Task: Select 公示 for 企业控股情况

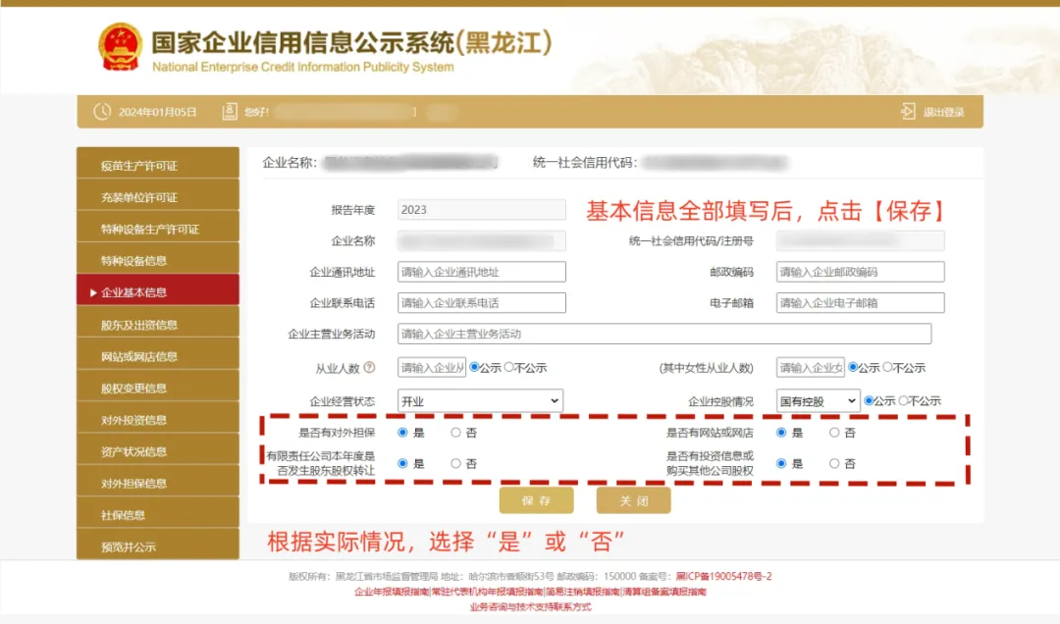Action: (x=869, y=401)
